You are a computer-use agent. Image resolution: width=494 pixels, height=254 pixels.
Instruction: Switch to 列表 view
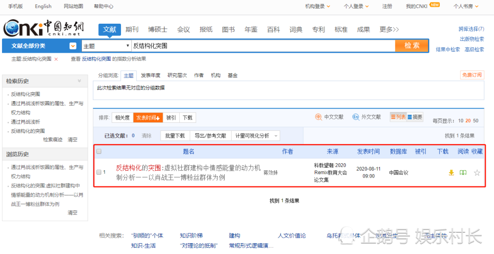(x=398, y=117)
